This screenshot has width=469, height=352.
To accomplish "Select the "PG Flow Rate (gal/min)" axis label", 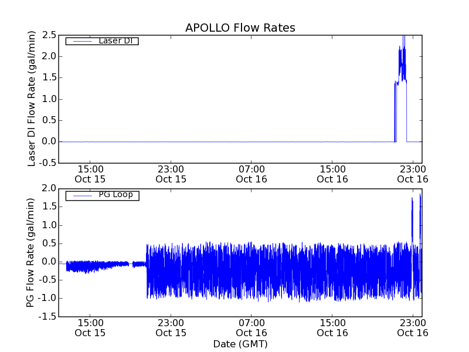I will pos(30,253).
